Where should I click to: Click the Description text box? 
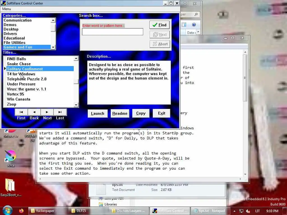click(129, 83)
